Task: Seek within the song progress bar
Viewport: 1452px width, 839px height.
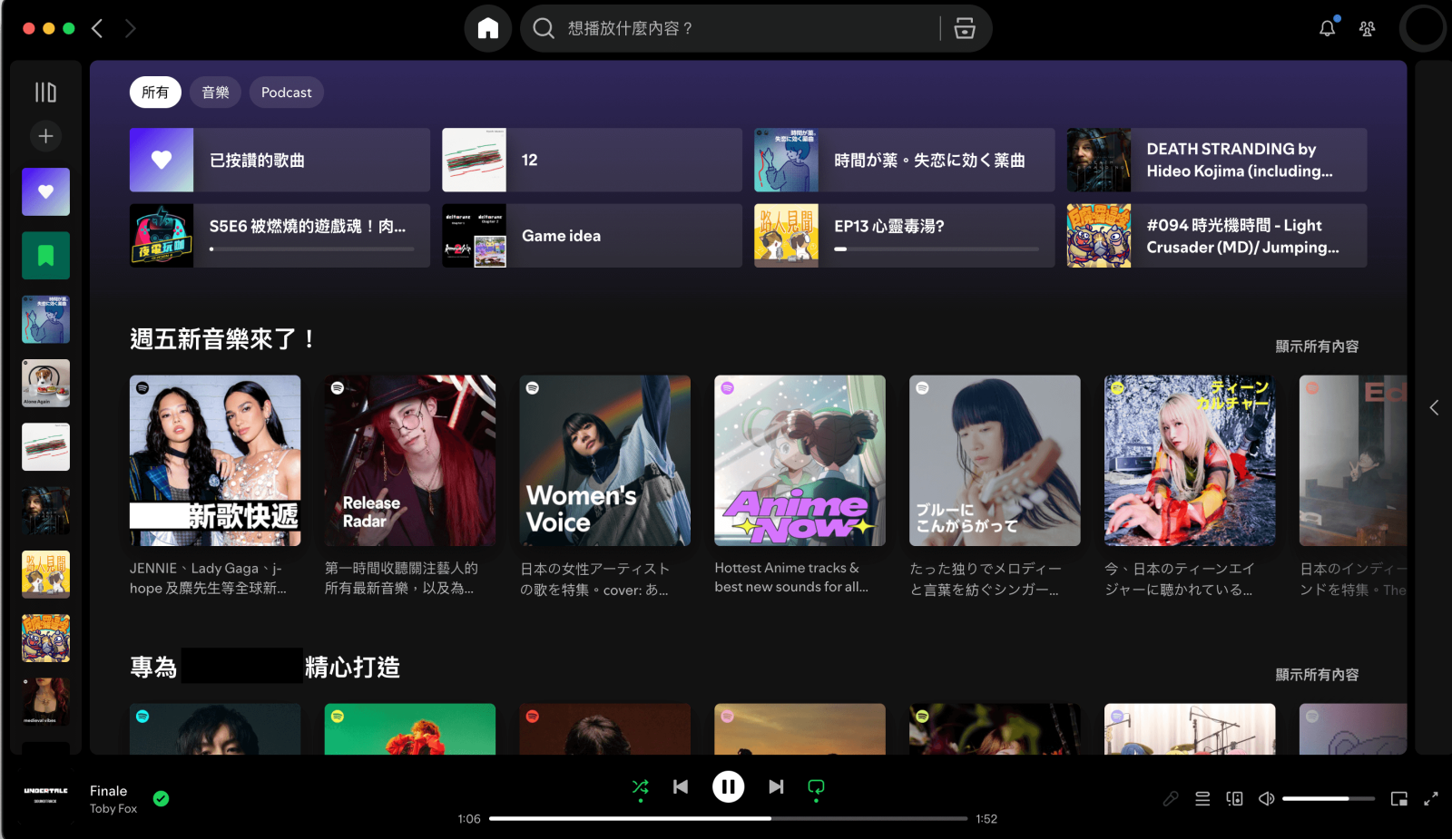Action: click(x=728, y=818)
